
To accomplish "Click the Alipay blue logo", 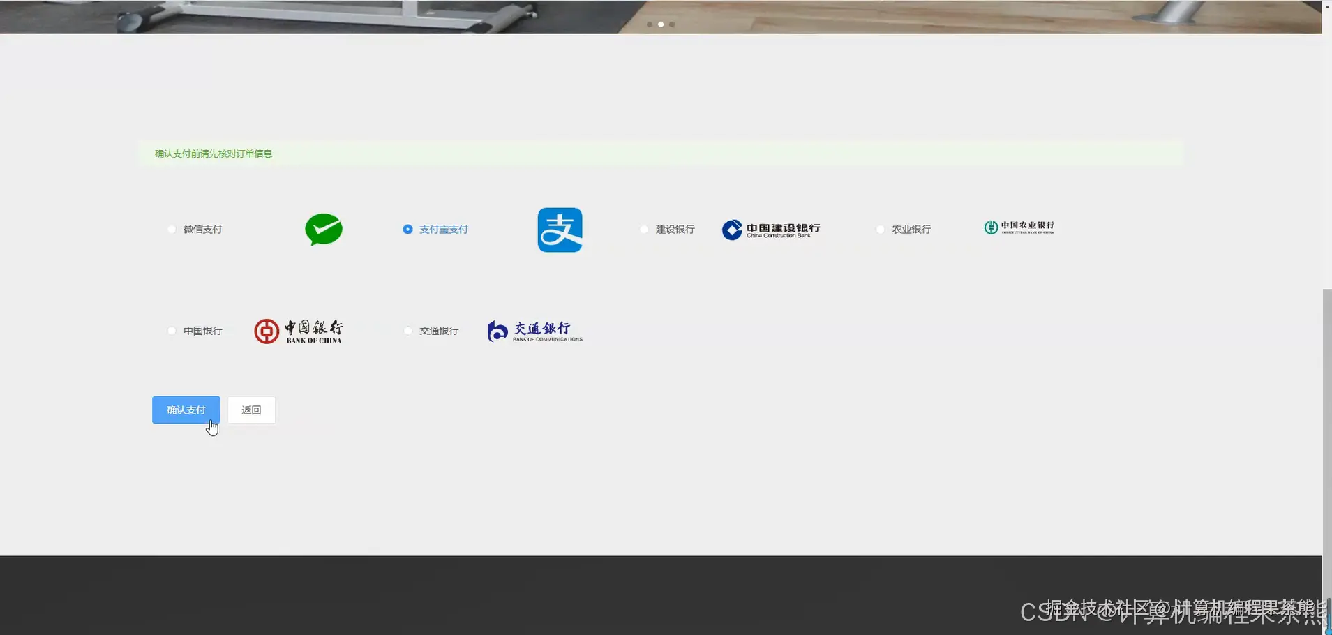I will (x=560, y=229).
